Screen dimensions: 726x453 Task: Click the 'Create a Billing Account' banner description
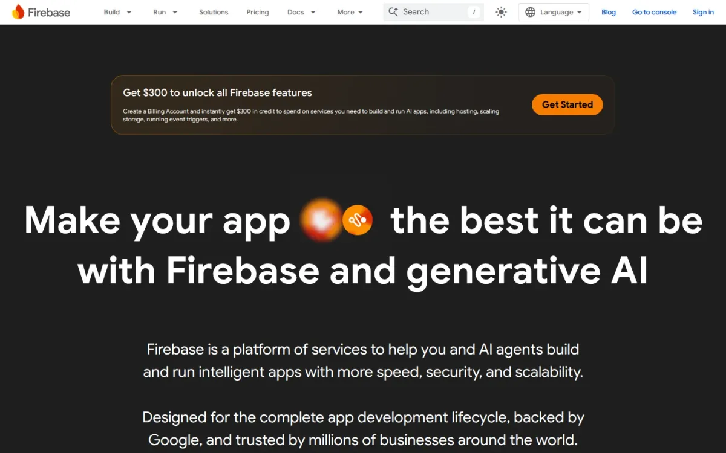click(311, 115)
